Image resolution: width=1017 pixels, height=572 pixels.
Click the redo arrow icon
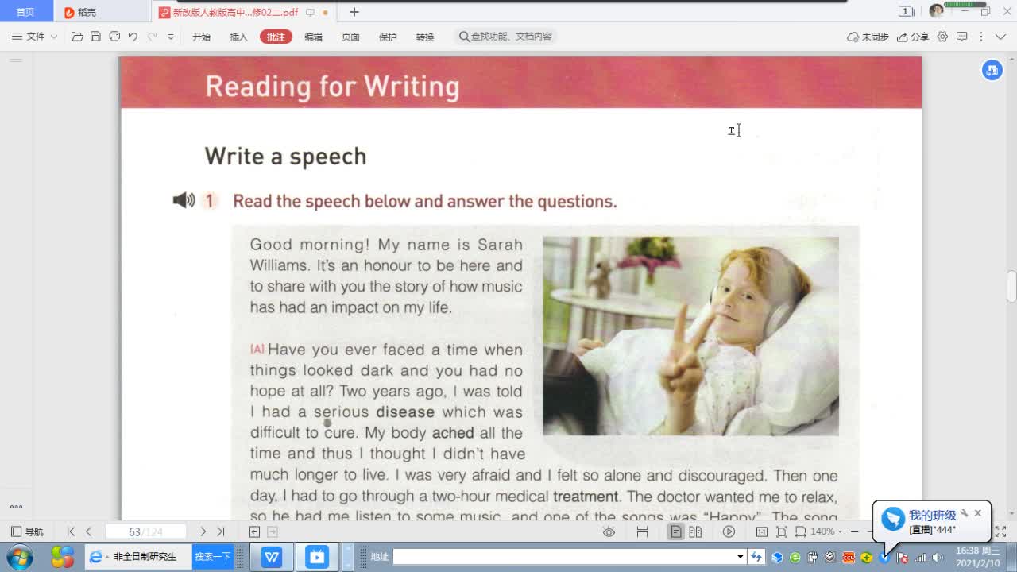tap(152, 37)
